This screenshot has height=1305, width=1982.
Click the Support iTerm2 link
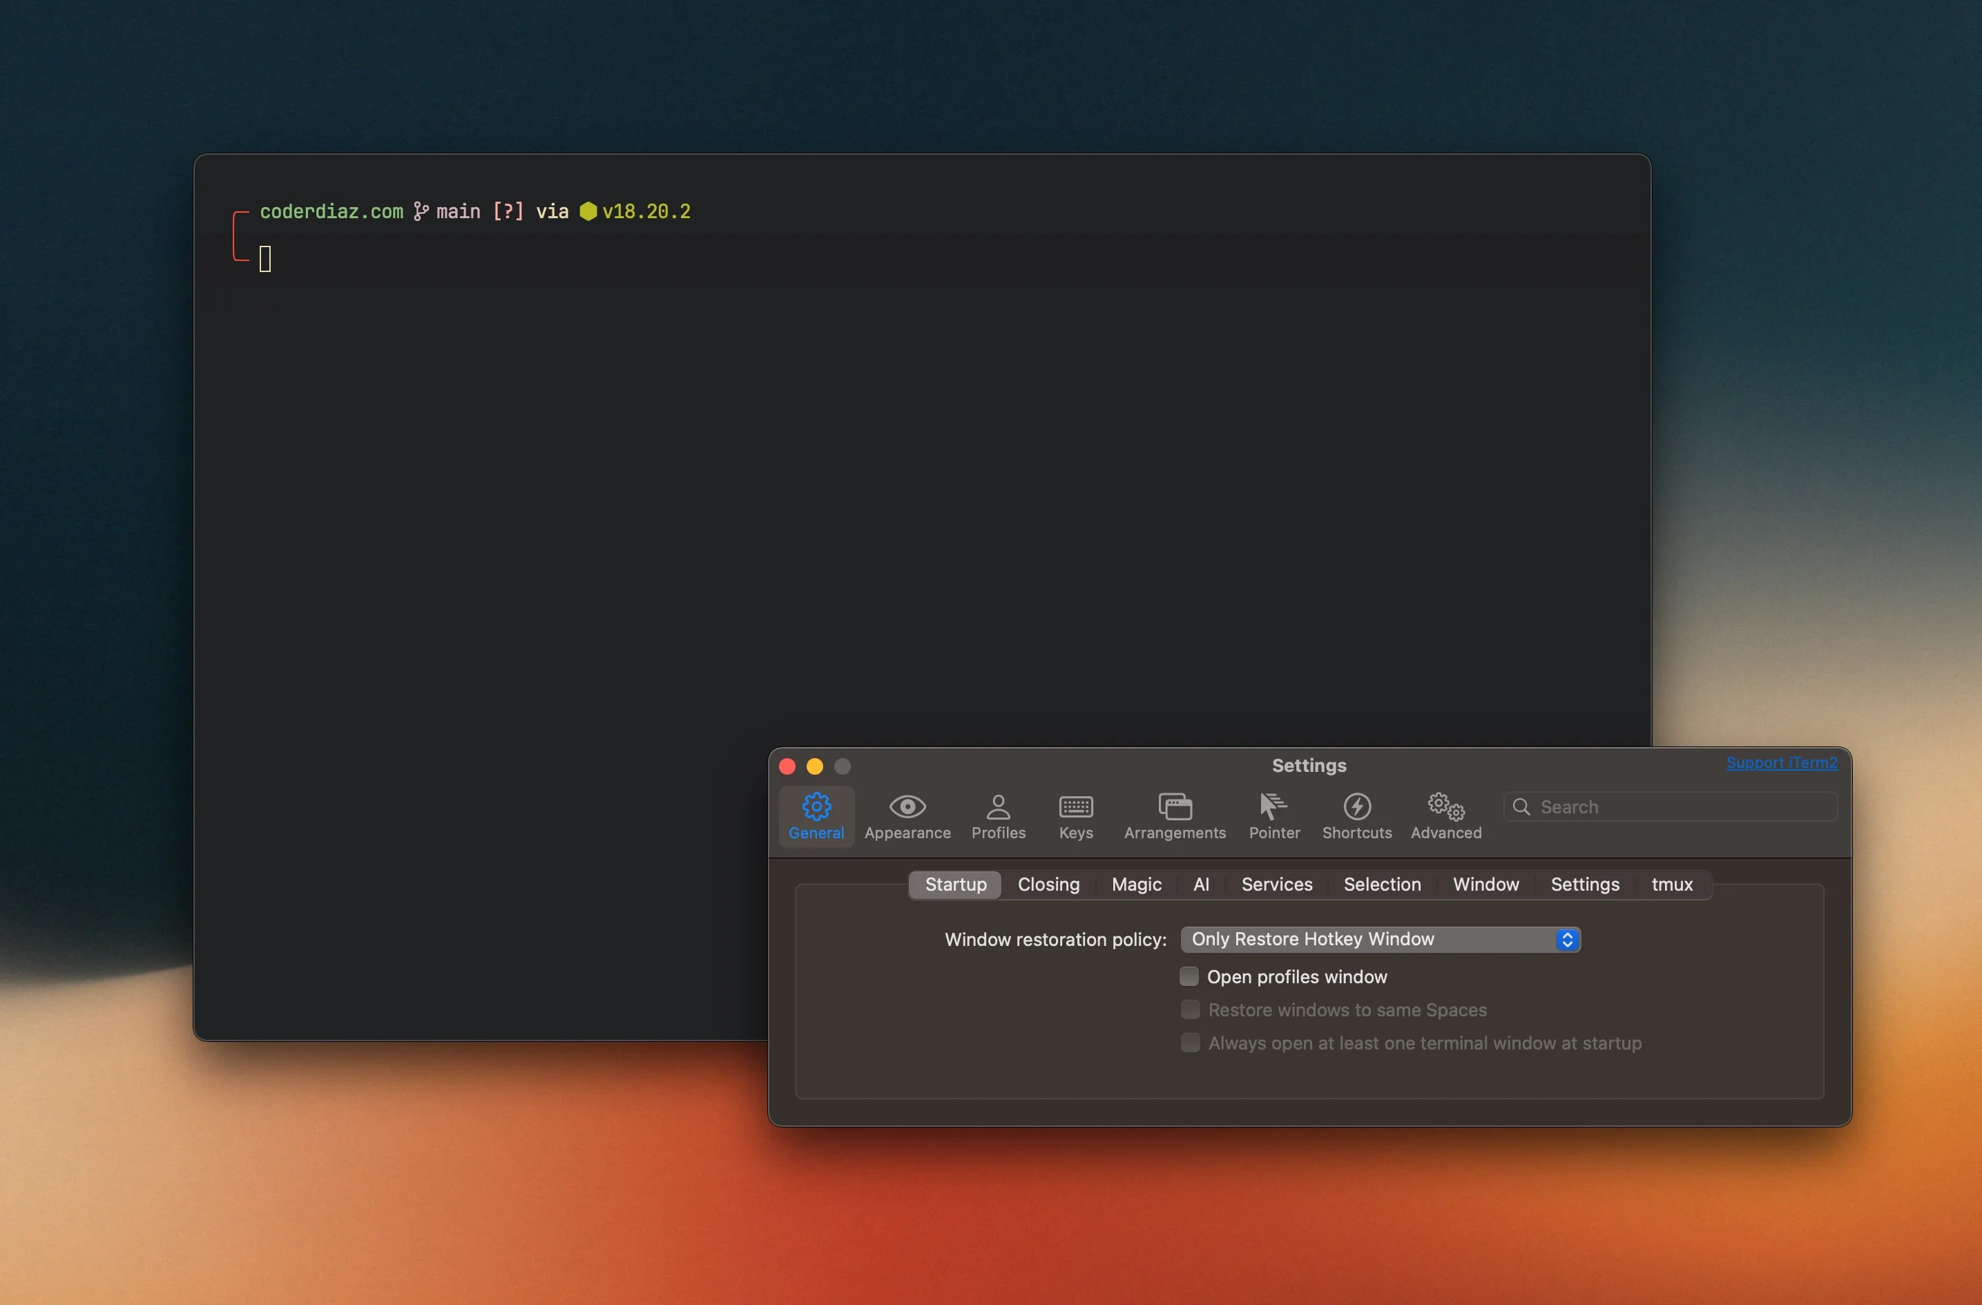pos(1781,762)
